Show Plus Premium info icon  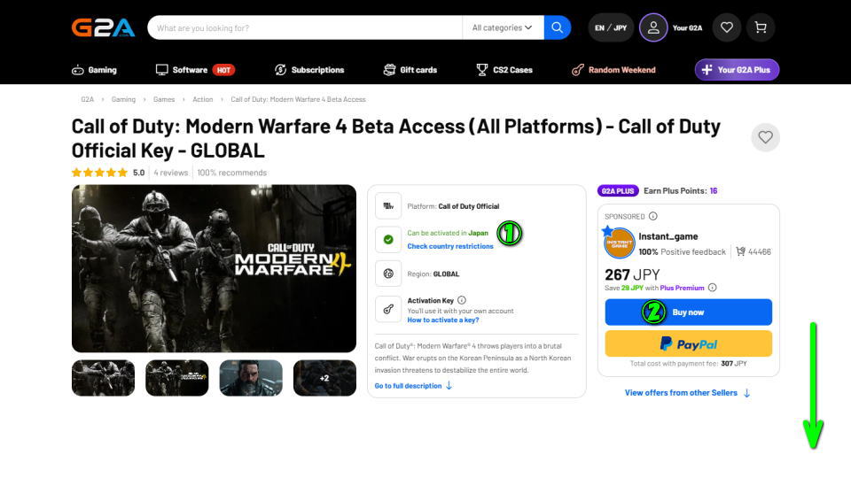pos(713,288)
